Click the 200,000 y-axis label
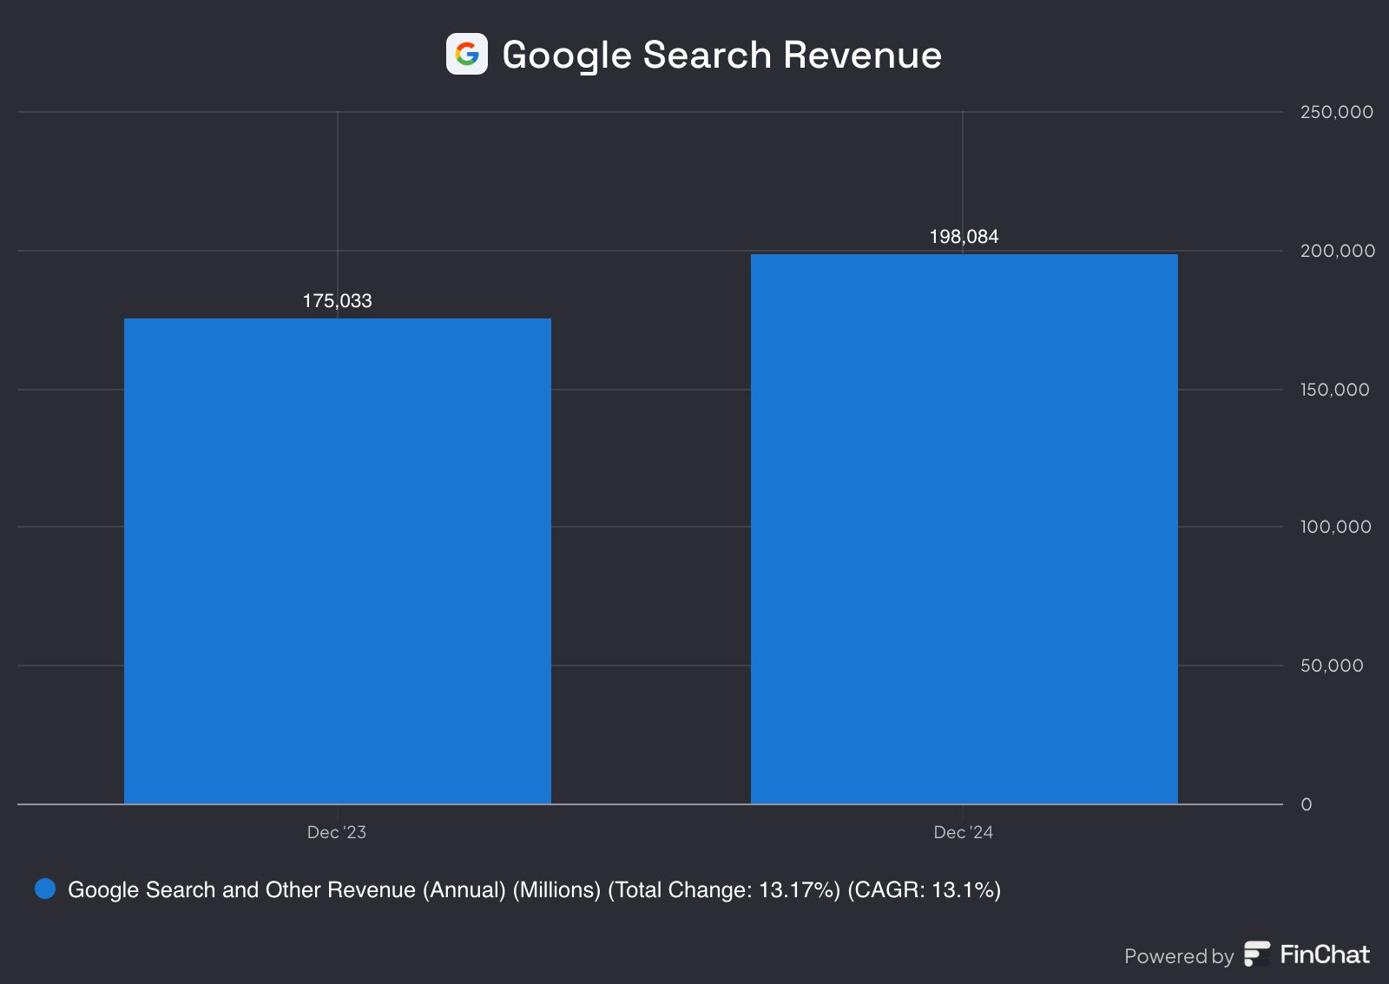The height and width of the screenshot is (984, 1389). (1338, 251)
